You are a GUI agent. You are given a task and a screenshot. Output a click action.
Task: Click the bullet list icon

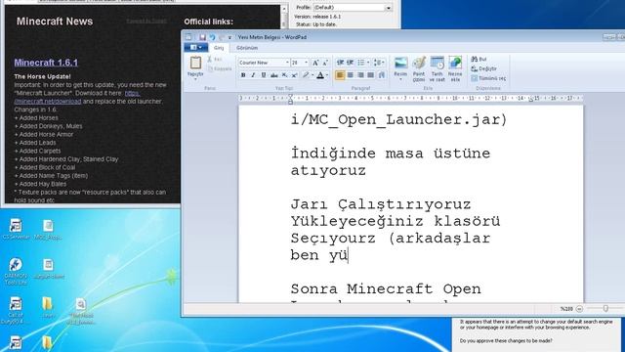coord(360,63)
